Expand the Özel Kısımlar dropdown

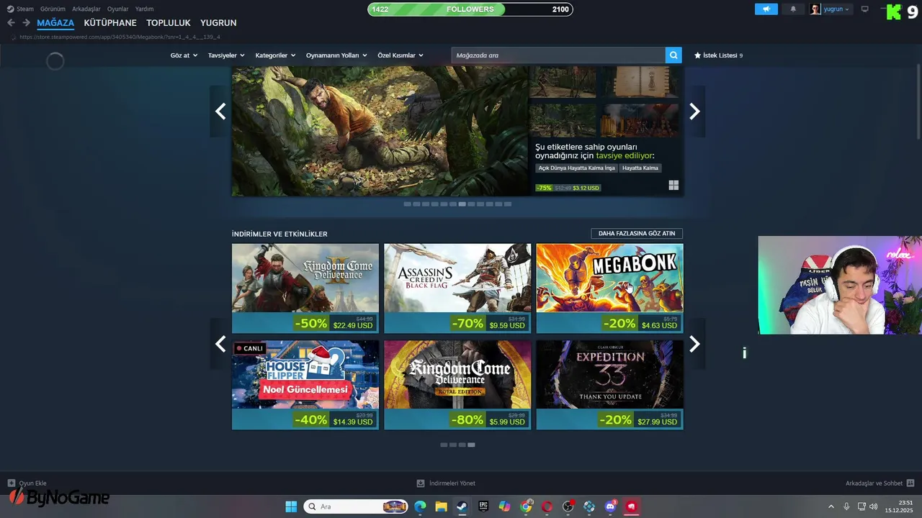pos(400,55)
